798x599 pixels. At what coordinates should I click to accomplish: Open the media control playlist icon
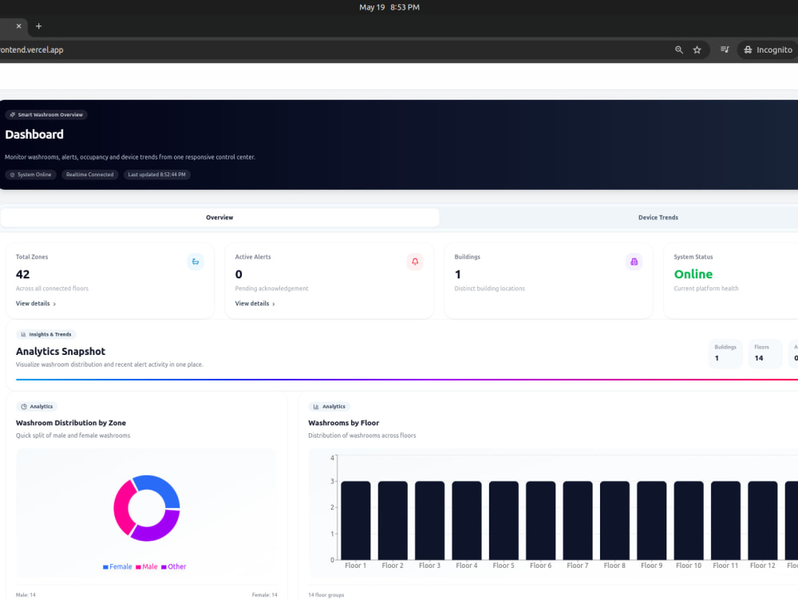click(725, 49)
